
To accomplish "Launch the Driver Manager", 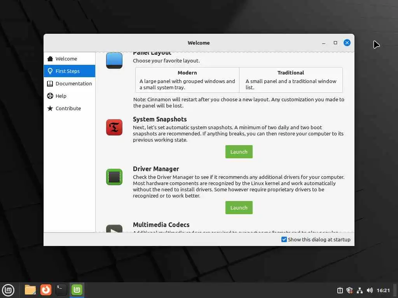I will click(x=239, y=208).
